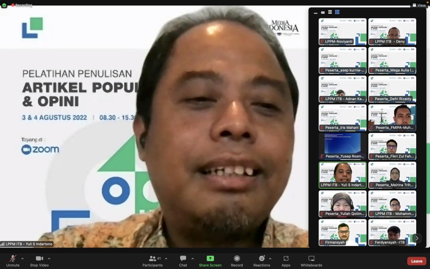Click the arrow to see more participants

click(417, 238)
